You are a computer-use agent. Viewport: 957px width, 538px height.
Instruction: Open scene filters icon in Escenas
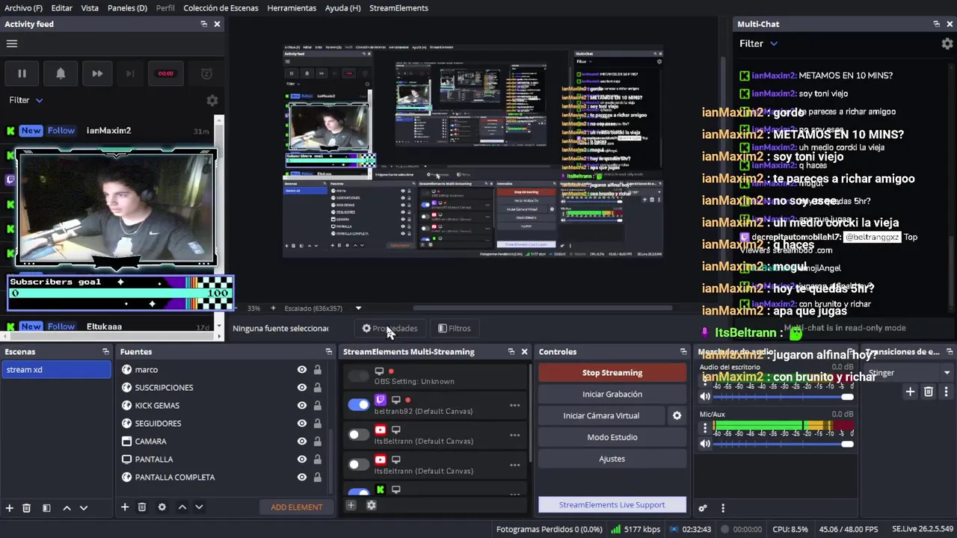(x=46, y=507)
